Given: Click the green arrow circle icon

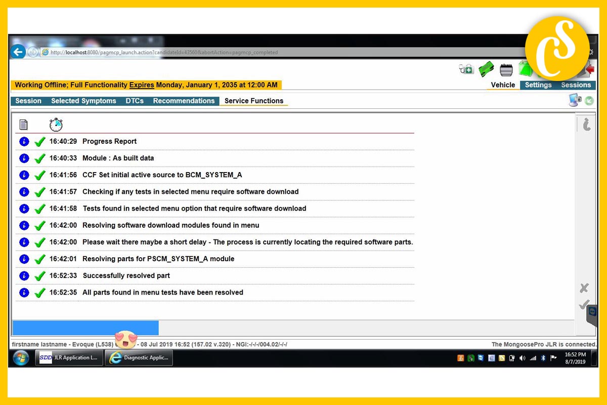Looking at the screenshot, I should click(589, 101).
